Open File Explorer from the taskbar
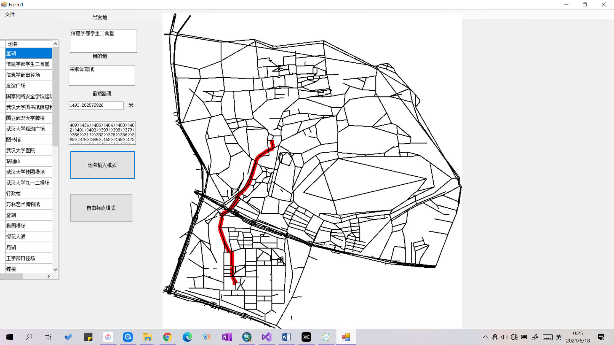Image resolution: width=614 pixels, height=345 pixels. [147, 337]
